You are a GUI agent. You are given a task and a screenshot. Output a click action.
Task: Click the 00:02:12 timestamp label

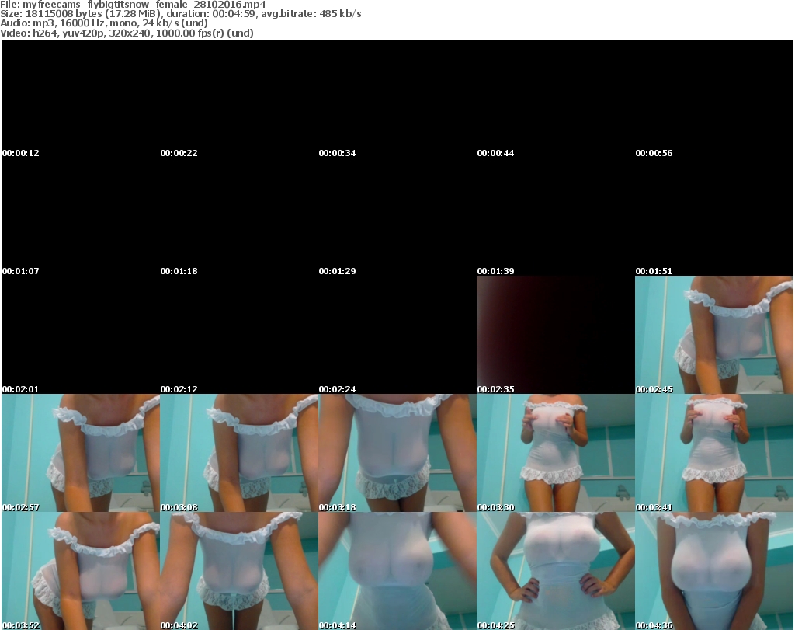(179, 389)
